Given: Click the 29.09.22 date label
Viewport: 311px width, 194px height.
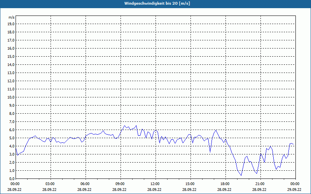Looking at the screenshot, I should tap(294, 189).
